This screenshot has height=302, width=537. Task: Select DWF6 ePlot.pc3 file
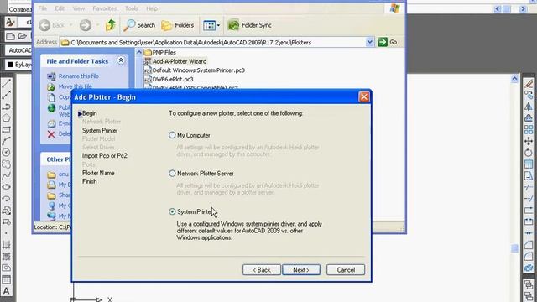[x=169, y=79]
